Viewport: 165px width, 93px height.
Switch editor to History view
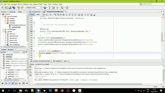coord(38,14)
